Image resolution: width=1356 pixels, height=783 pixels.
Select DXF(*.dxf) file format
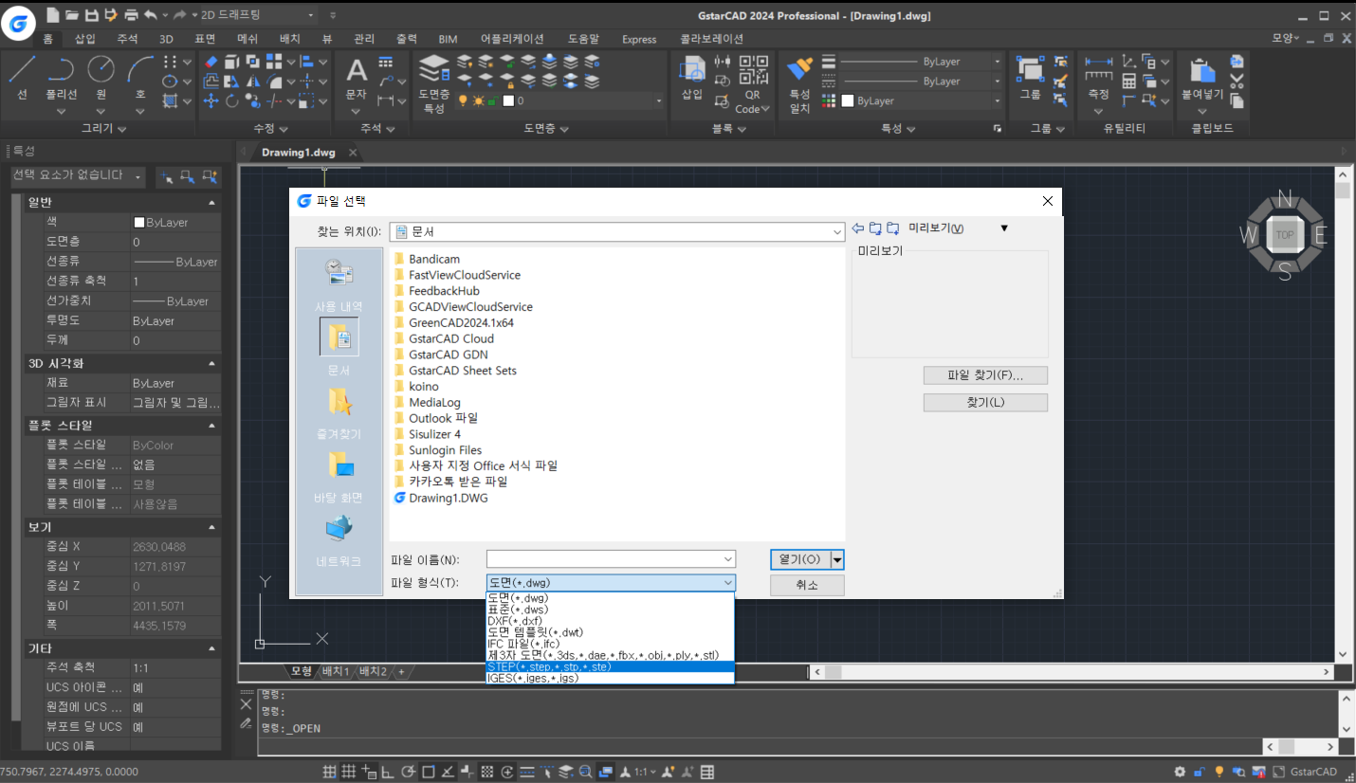(x=611, y=621)
